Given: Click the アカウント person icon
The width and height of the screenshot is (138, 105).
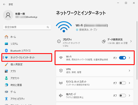Looking at the screenshot, I should [x=6, y=78].
